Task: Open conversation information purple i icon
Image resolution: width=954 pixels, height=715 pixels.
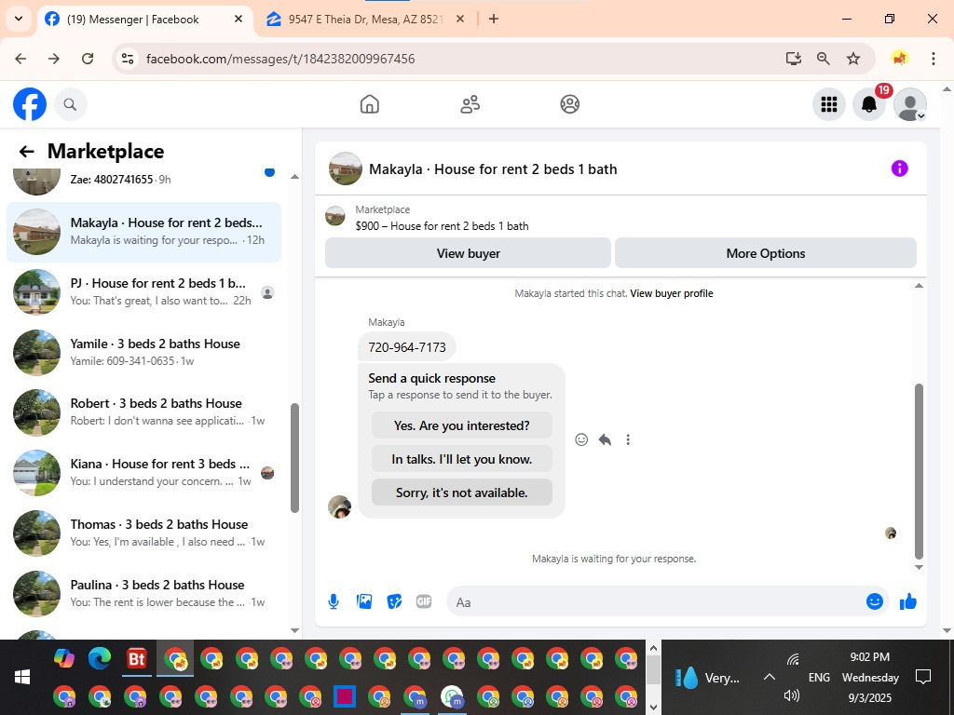Action: pyautogui.click(x=899, y=169)
